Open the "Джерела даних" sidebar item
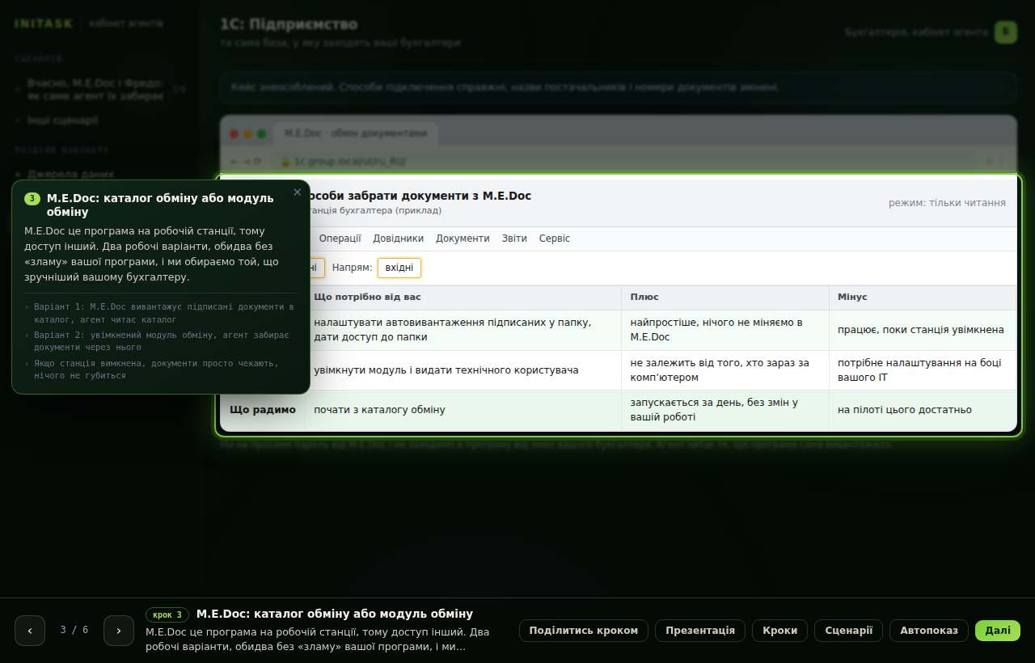This screenshot has width=1035, height=663. [70, 174]
